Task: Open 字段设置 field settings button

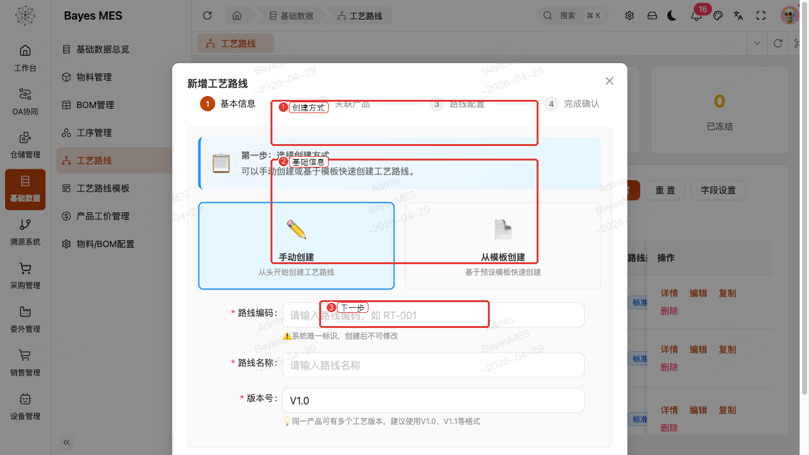Action: [718, 190]
